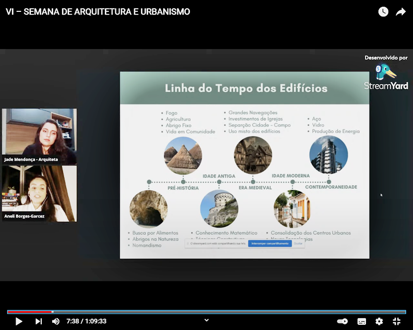Viewport: 413px width, 330px height.
Task: Click the modern skyscraper circle image
Action: [x=328, y=155]
